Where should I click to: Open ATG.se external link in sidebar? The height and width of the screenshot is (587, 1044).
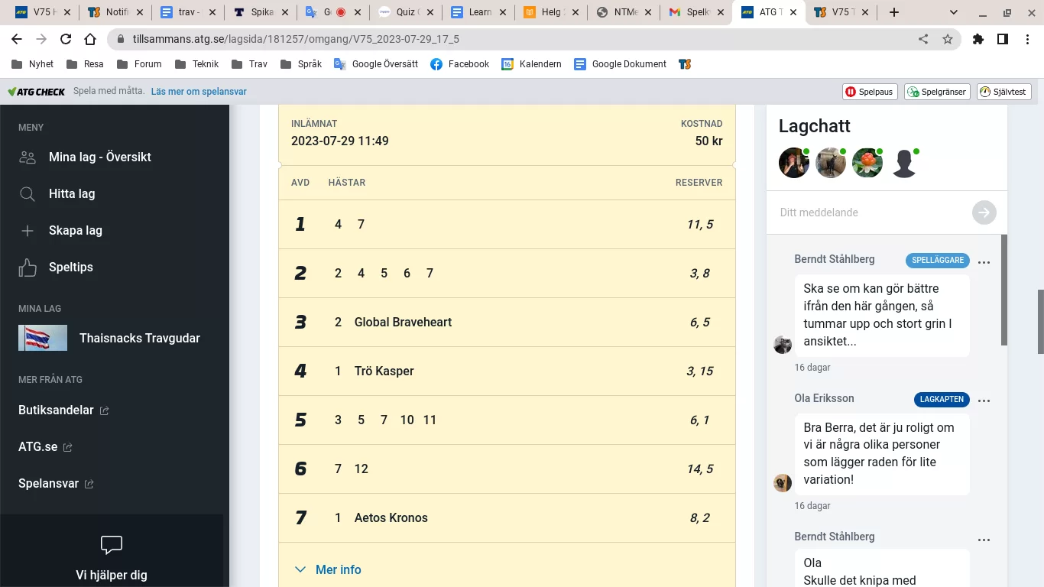45,447
